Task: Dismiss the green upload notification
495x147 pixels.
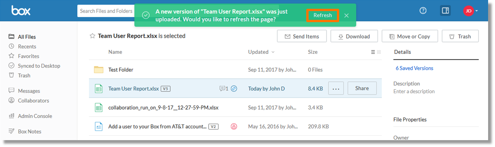Action: click(x=346, y=15)
